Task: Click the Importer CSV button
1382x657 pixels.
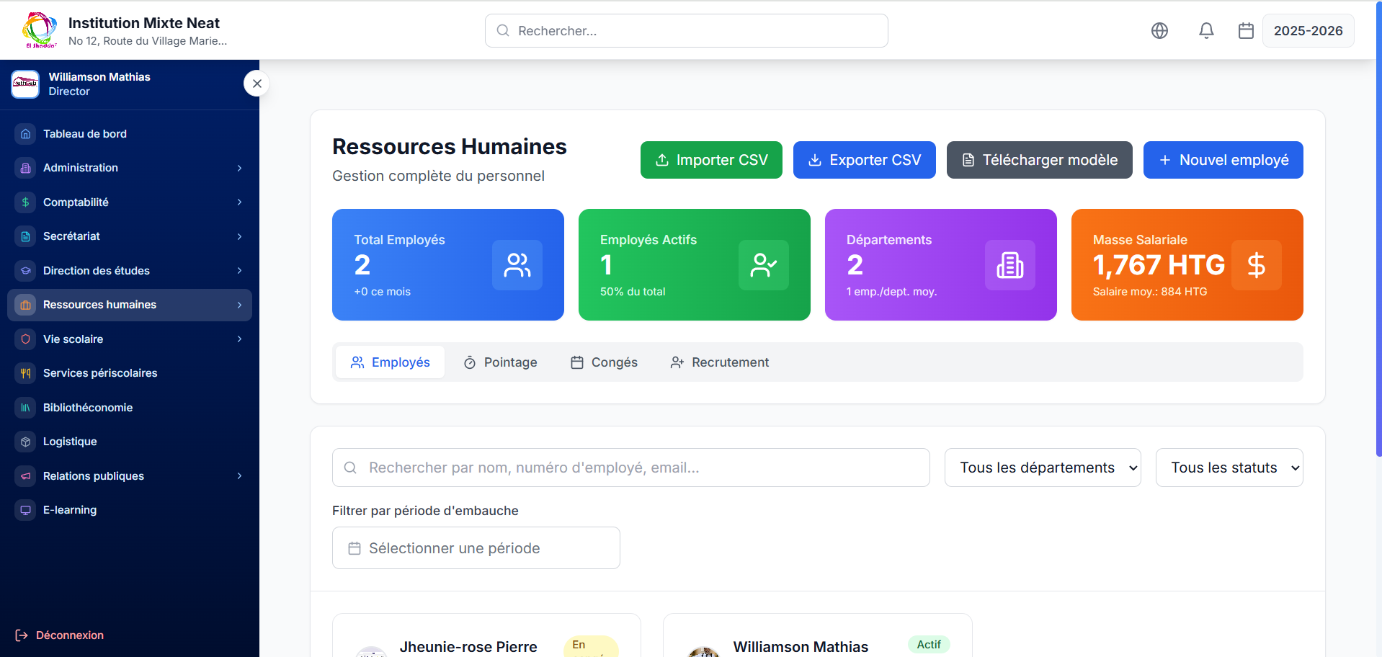Action: [x=711, y=160]
